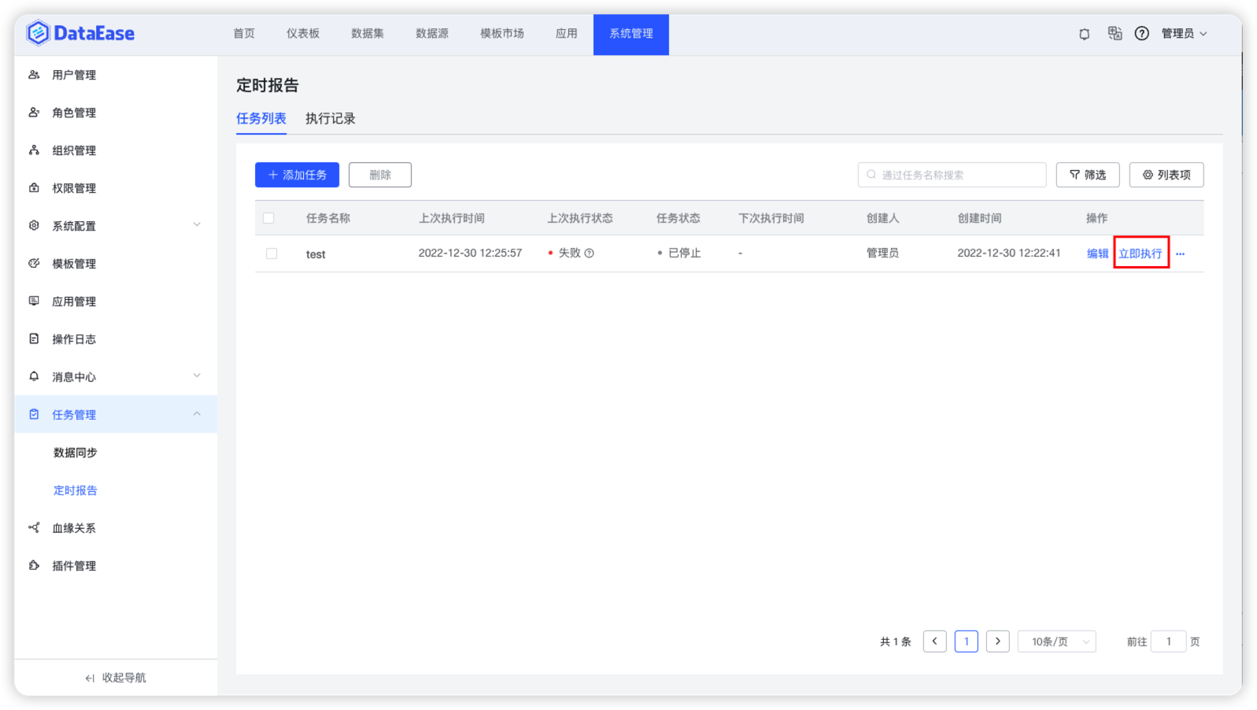Open the 管理员 user dropdown
The image size is (1257, 710).
point(1184,34)
